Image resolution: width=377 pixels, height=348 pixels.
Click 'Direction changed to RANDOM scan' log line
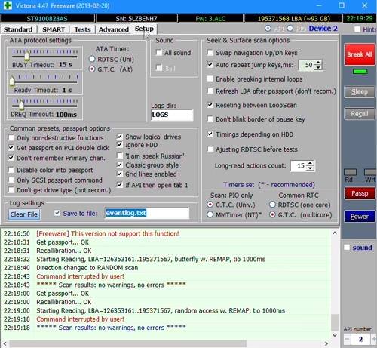(x=87, y=268)
